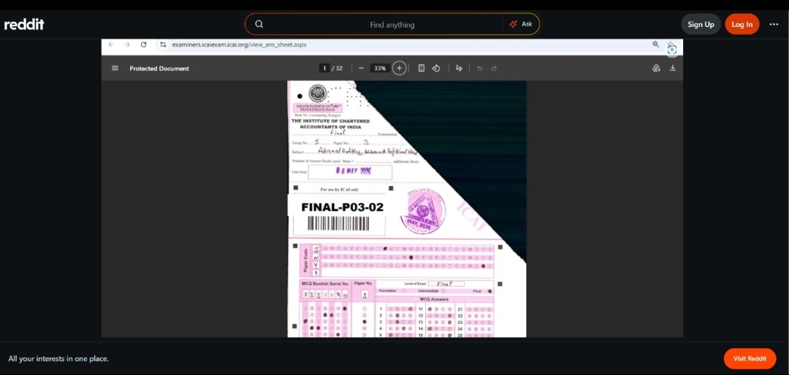The height and width of the screenshot is (375, 789).
Task: Click the search magnifier icon
Action: click(x=259, y=24)
